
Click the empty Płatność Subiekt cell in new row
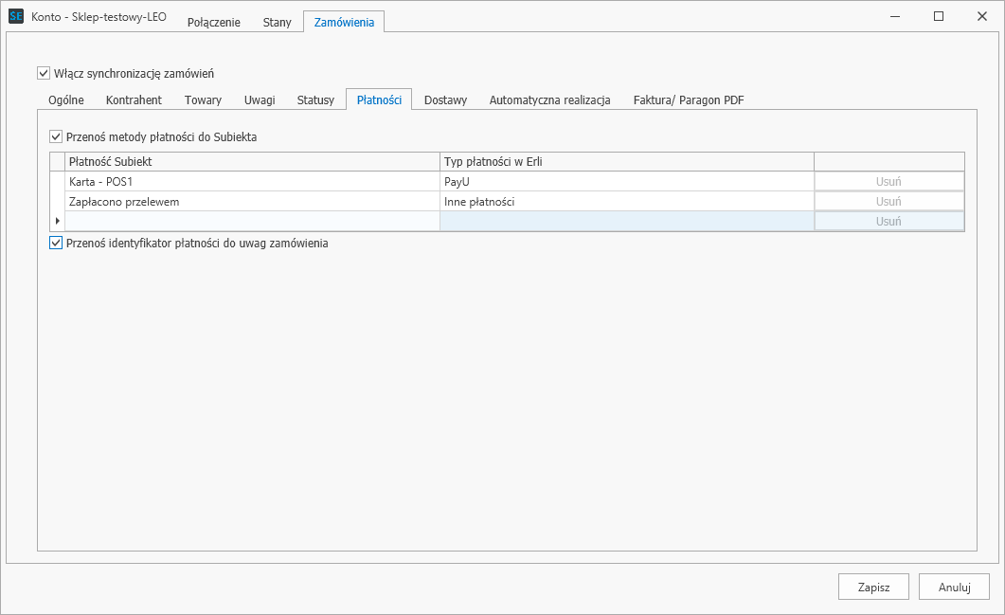point(253,221)
